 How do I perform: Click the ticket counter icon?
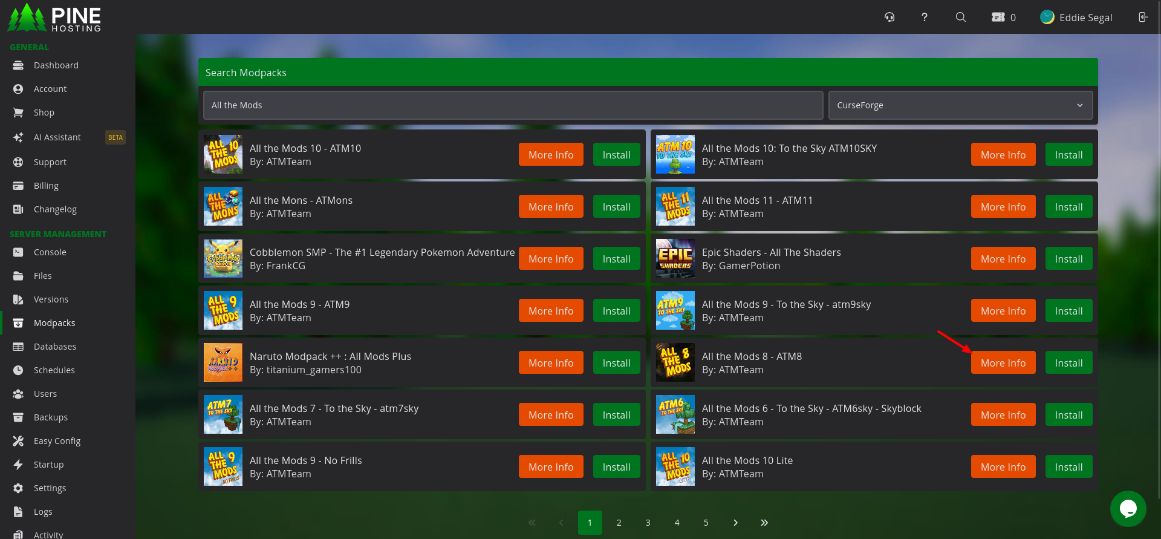tap(998, 17)
